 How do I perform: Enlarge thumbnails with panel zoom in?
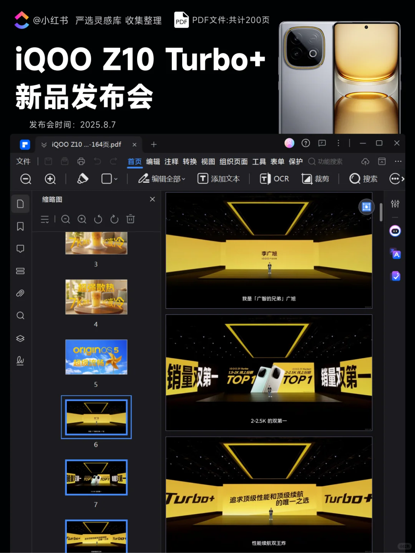pos(82,219)
